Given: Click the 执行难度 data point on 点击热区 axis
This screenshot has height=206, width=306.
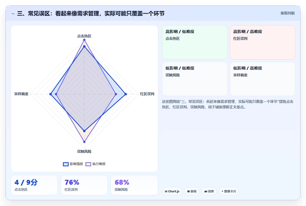Looking at the screenshot, I should pos(84,40).
